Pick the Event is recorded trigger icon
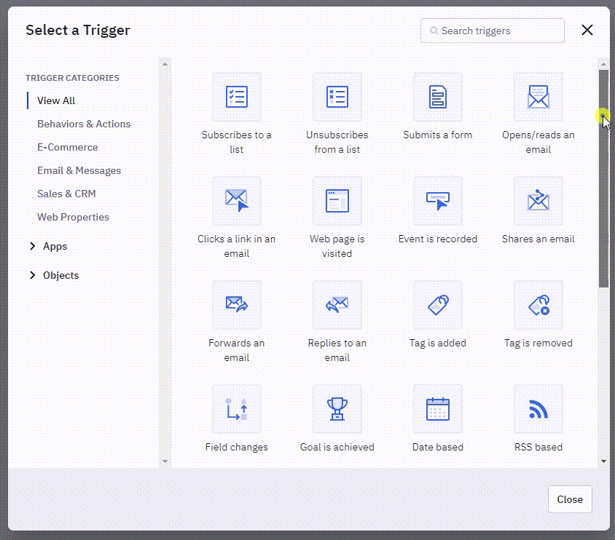Screen dimensions: 615x540 tap(437, 201)
